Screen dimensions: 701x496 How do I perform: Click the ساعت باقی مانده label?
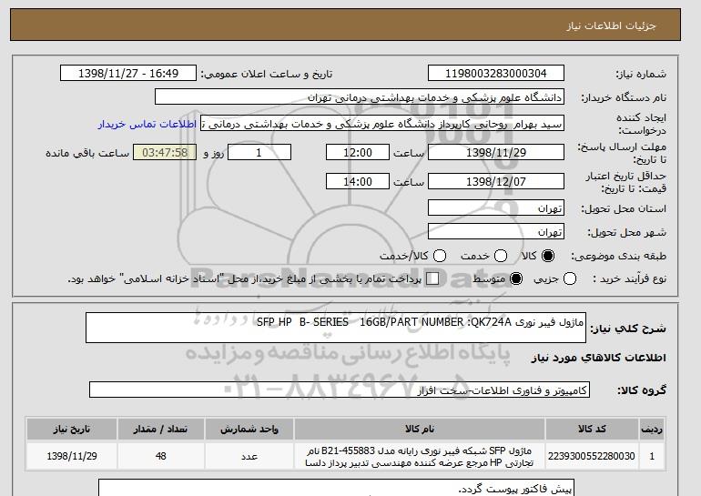(87, 153)
